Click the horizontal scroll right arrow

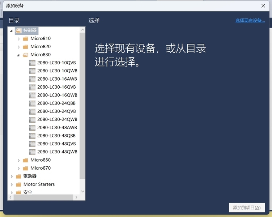tap(76, 197)
